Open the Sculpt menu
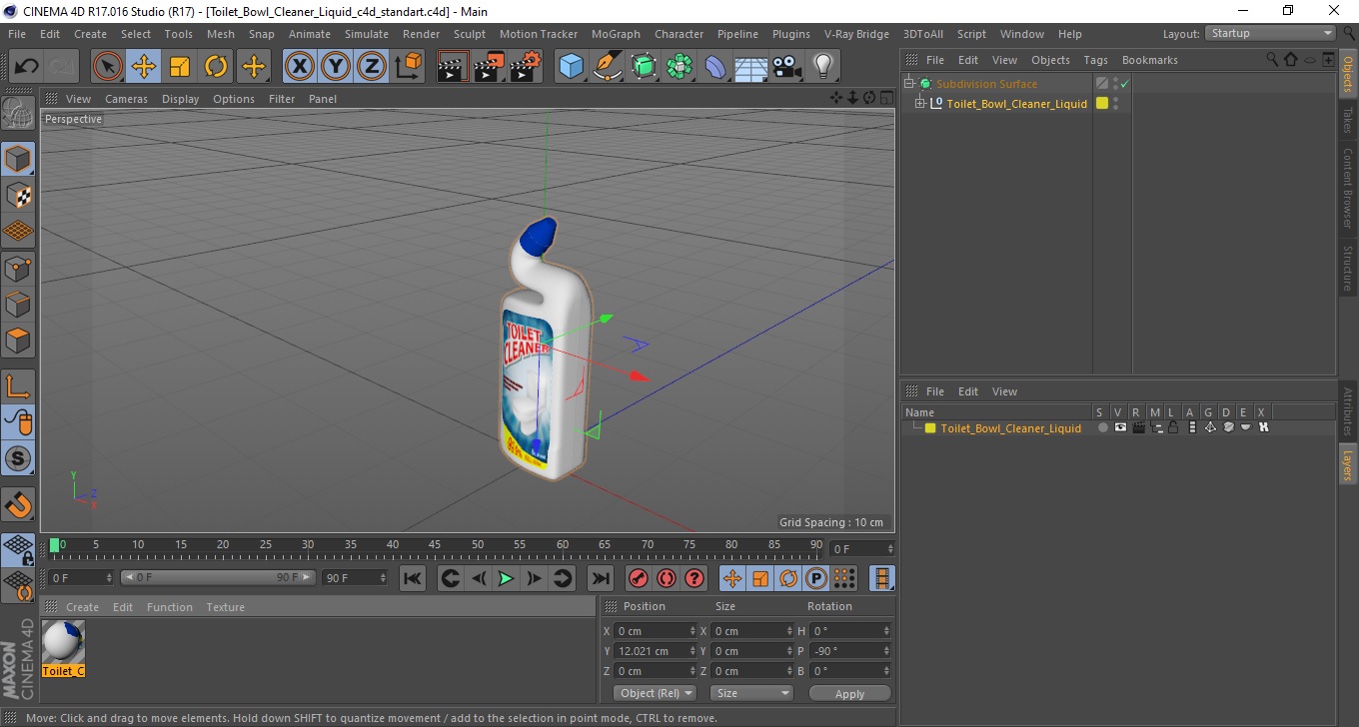Viewport: 1359px width, 727px height. click(x=470, y=34)
